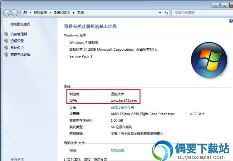The image size is (233, 161).
Task: Open the Help question mark icon
Action: point(231,21)
